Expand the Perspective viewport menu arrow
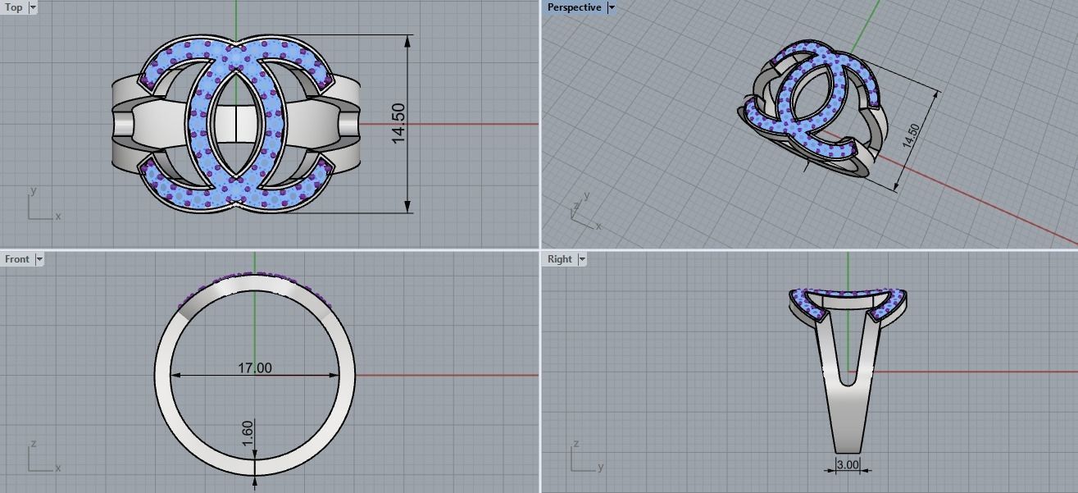Viewport: 1078px width, 493px height. (x=611, y=7)
